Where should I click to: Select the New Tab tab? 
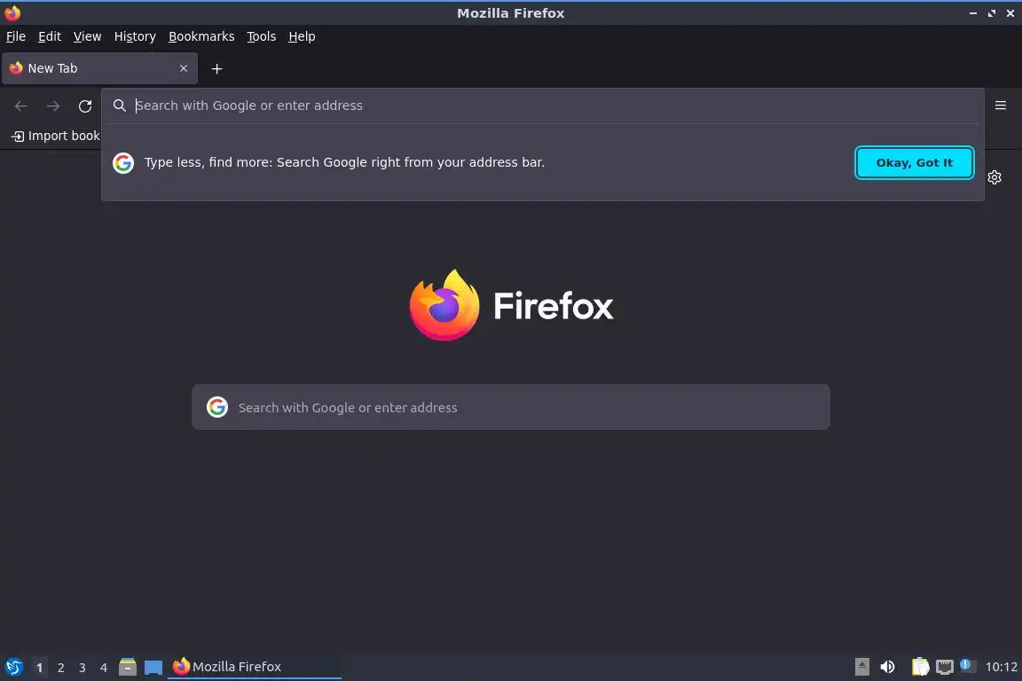pos(99,68)
